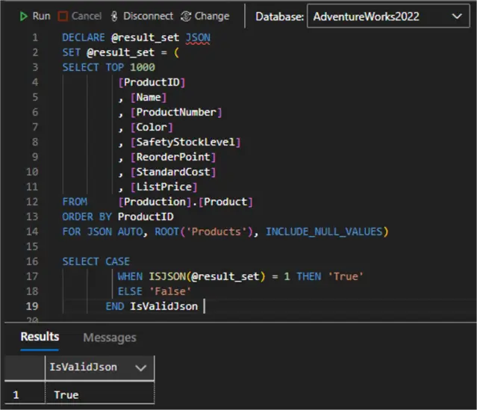Click line number 14 in gutter

click(x=32, y=232)
